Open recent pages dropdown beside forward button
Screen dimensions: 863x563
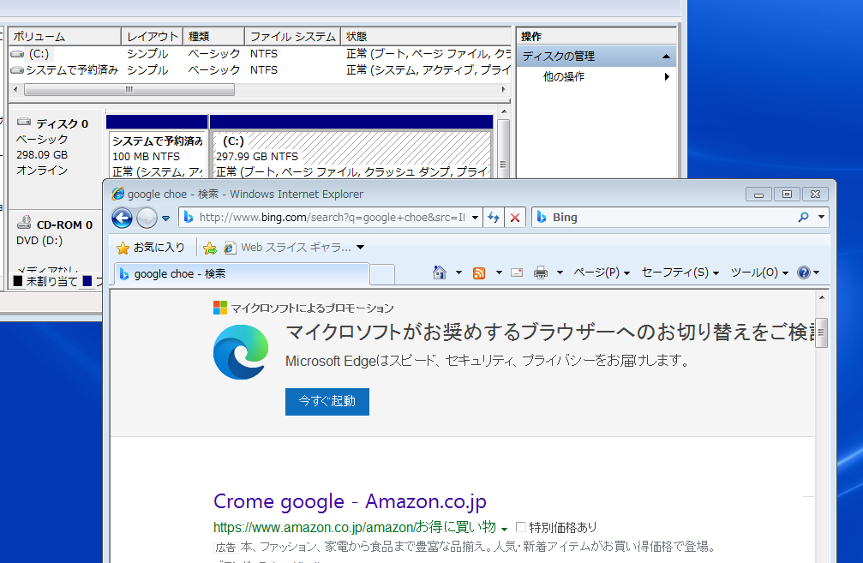pos(165,218)
